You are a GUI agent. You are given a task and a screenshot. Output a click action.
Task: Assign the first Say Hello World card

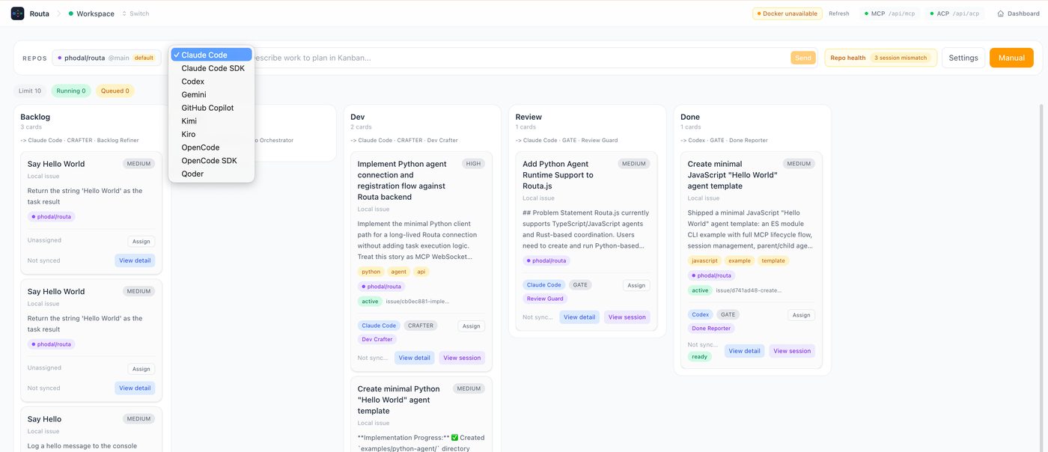(x=141, y=241)
